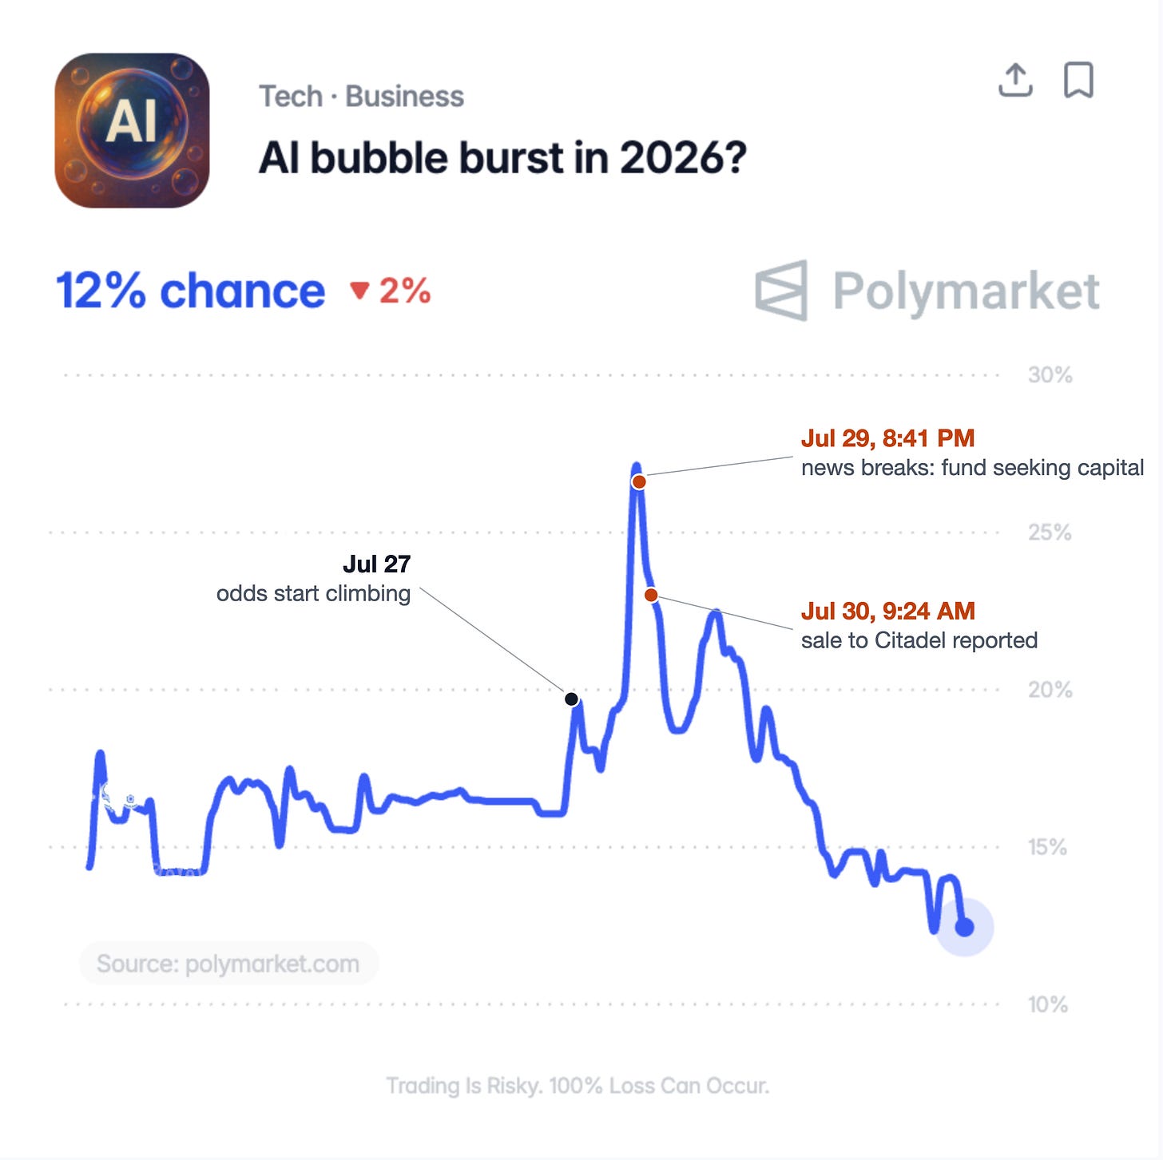1163x1160 pixels.
Task: Click the Polymarket logo icon
Action: 781,291
